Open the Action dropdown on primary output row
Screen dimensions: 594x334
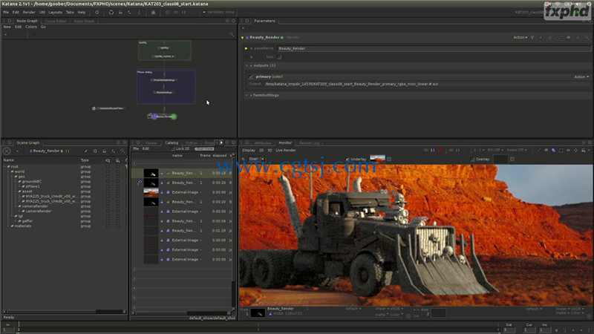click(581, 77)
